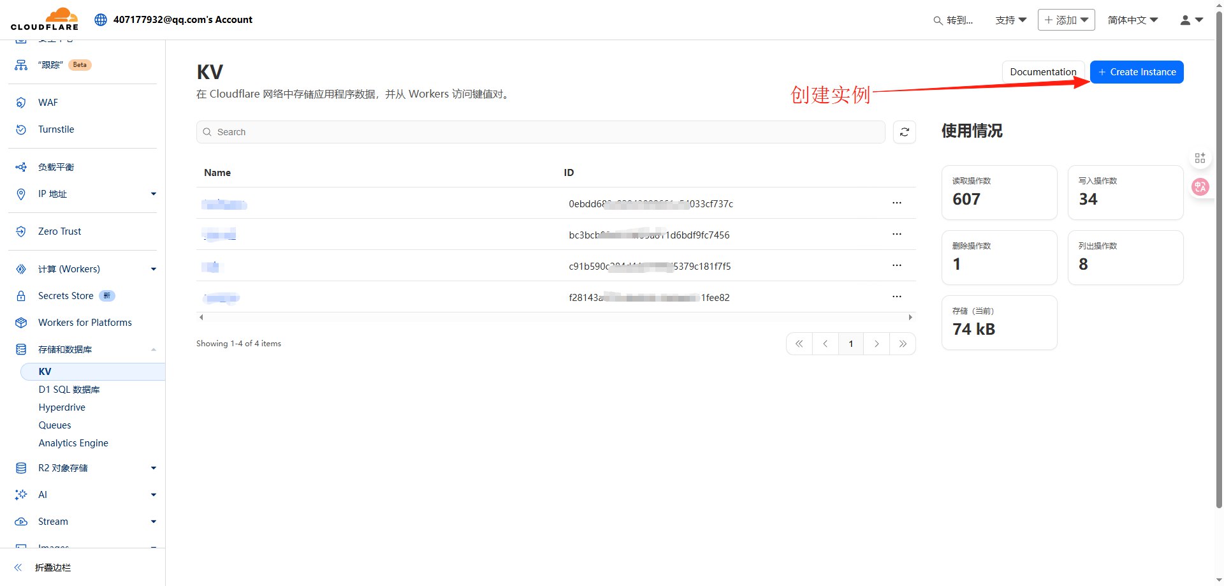
Task: Open the Queues page from sidebar
Action: click(x=55, y=425)
